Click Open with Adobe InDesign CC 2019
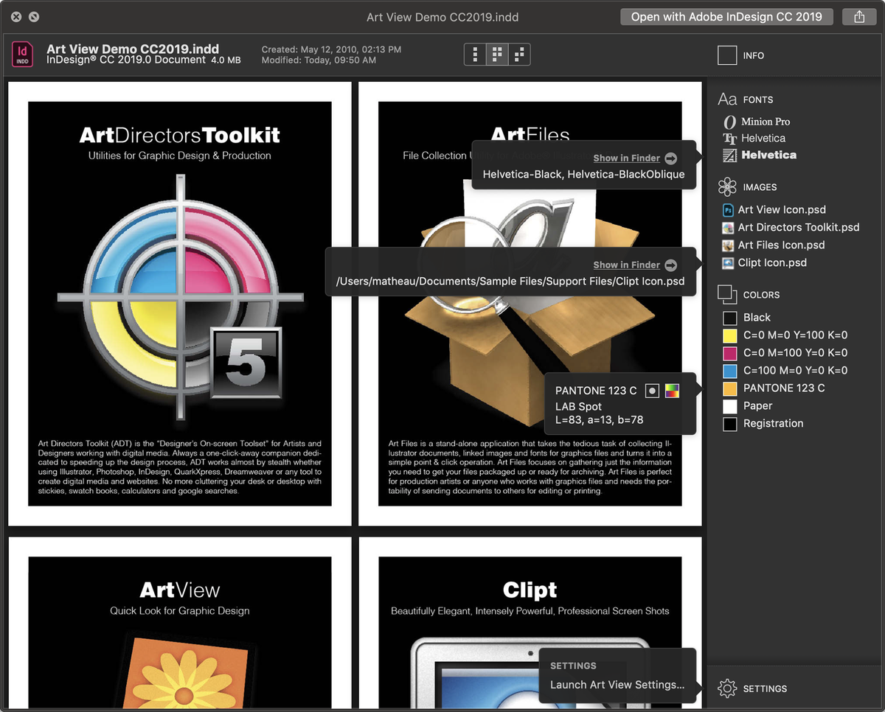 pos(726,16)
